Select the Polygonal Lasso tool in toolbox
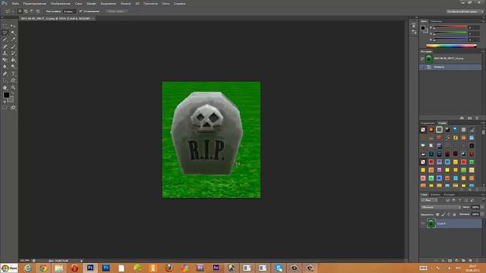Screen dimensions: 486x273 click(x=5, y=33)
